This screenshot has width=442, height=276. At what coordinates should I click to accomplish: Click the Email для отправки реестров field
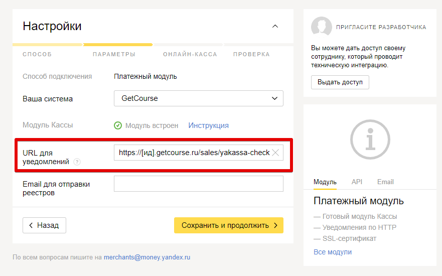pos(199,184)
